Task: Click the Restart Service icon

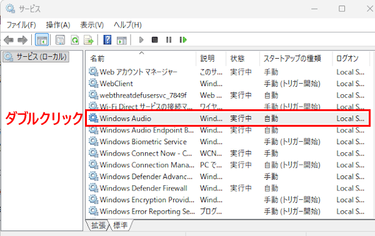Action: [183, 40]
